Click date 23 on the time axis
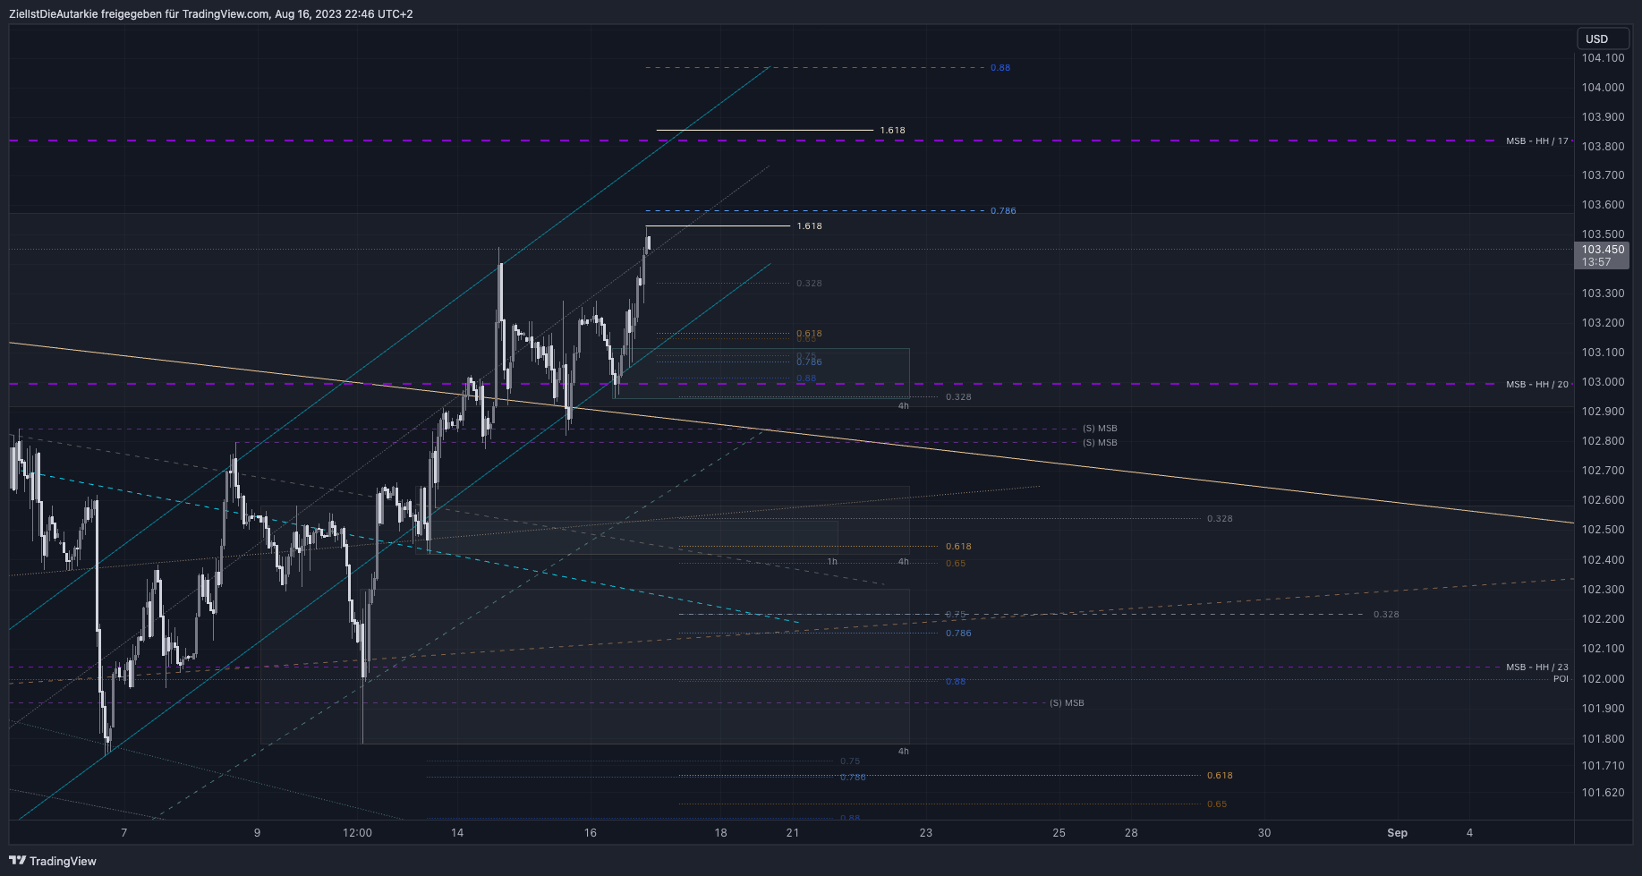Viewport: 1642px width, 876px height. pos(926,833)
